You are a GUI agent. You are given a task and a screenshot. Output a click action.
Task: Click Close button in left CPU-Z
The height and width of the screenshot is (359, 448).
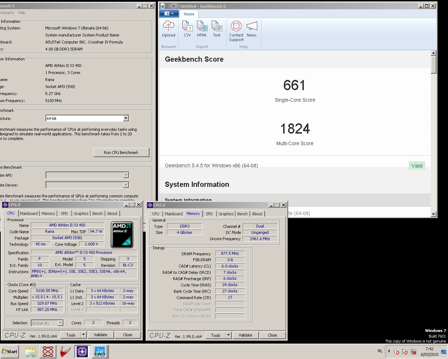pyautogui.click(x=127, y=335)
